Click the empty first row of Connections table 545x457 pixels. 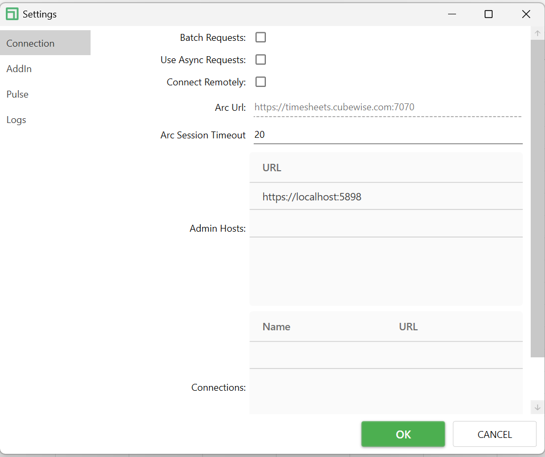[386, 355]
